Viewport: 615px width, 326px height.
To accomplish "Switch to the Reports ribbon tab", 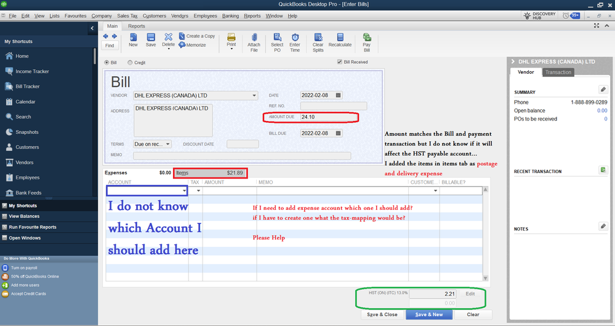I will (137, 26).
